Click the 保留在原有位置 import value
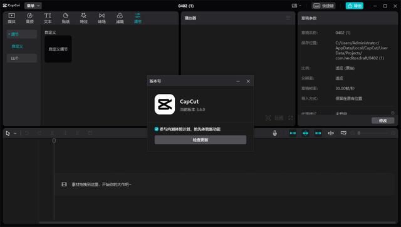This screenshot has height=227, width=401. (348, 98)
